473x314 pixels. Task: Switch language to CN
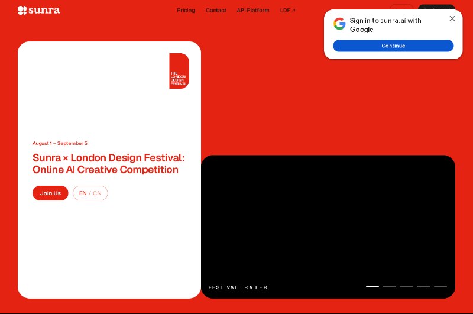[97, 193]
